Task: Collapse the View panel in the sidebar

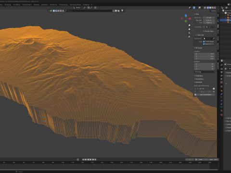Action: [196, 14]
